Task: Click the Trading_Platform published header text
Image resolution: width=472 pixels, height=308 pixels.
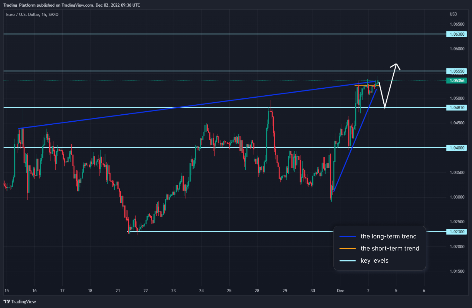Action: (72, 5)
